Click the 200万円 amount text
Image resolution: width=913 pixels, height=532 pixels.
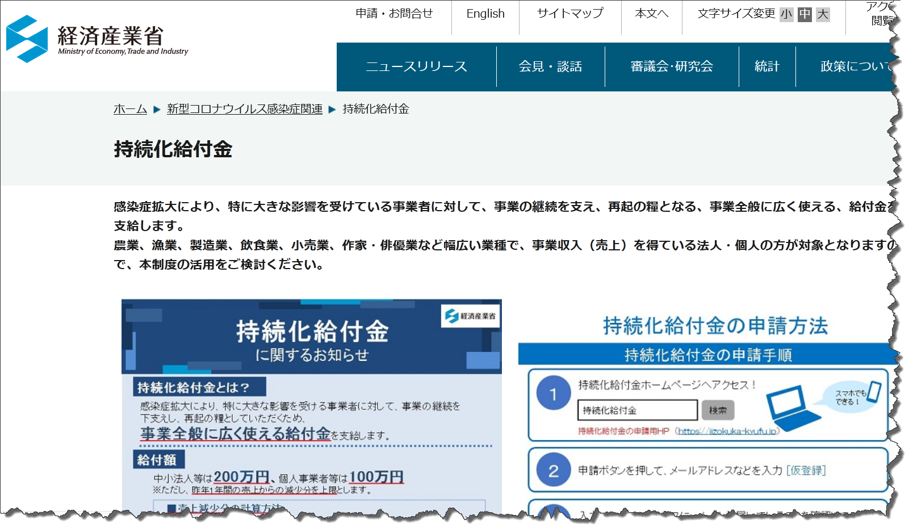coord(241,477)
